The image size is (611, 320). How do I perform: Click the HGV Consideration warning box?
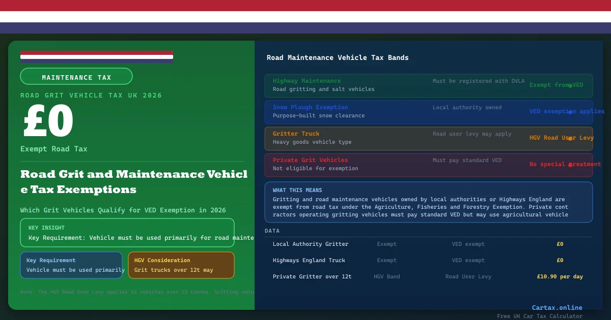(181, 265)
